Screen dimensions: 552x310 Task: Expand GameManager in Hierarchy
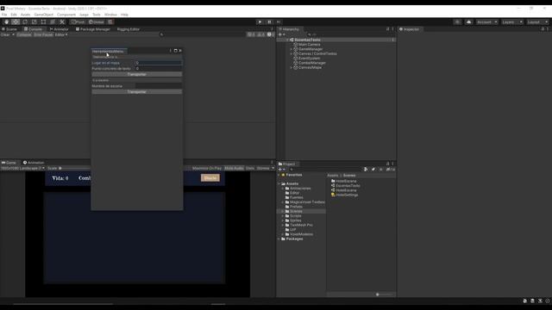click(x=292, y=49)
